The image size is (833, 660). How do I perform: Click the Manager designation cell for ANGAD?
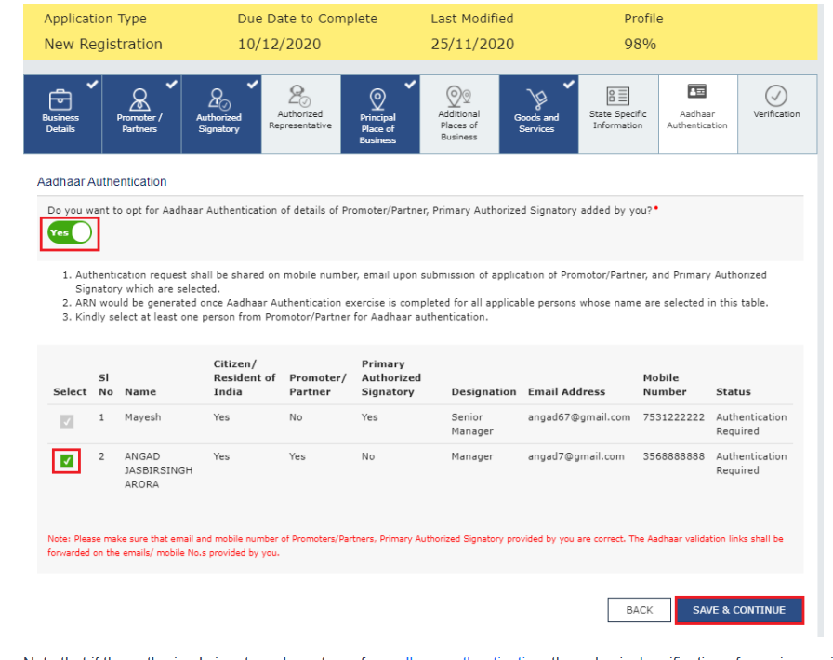472,457
